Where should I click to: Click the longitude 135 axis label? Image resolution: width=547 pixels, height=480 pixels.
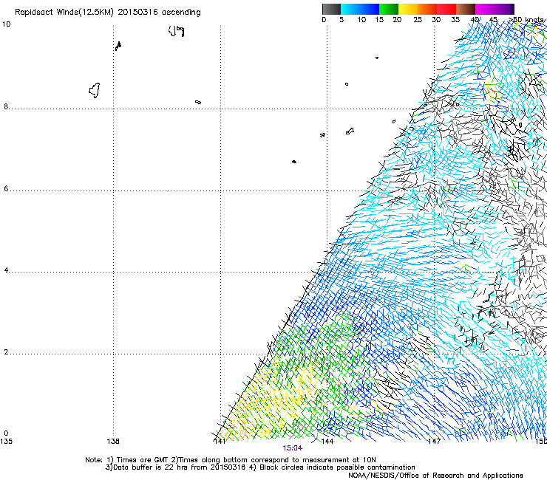coord(6,442)
